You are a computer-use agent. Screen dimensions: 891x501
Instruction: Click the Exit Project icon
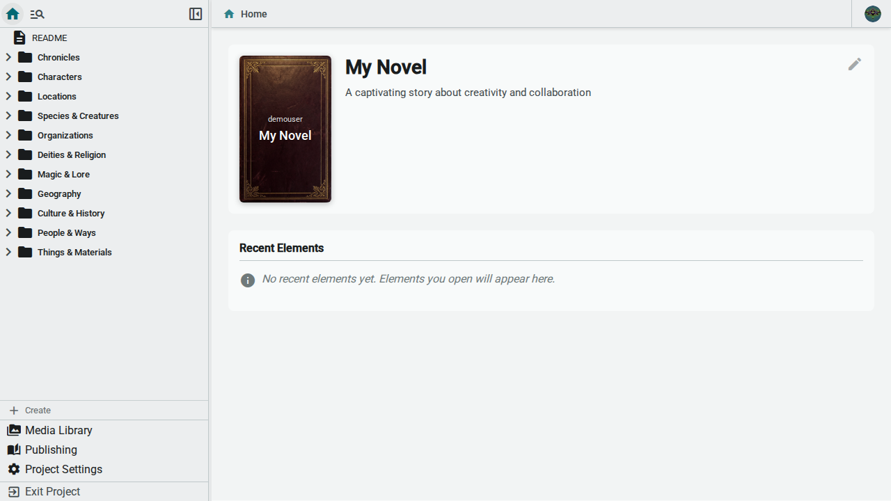[x=14, y=491]
